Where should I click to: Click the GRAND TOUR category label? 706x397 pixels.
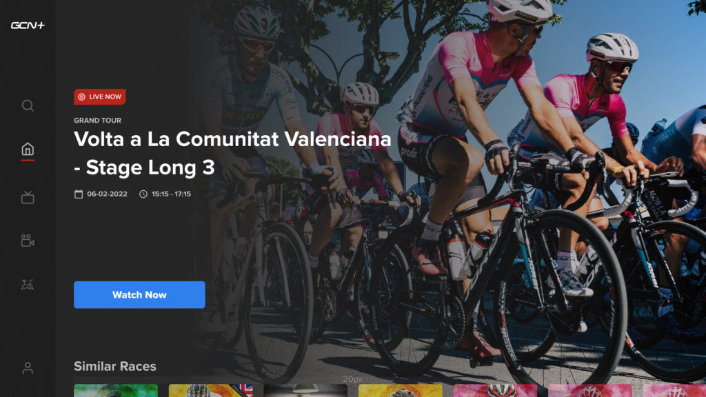[97, 120]
